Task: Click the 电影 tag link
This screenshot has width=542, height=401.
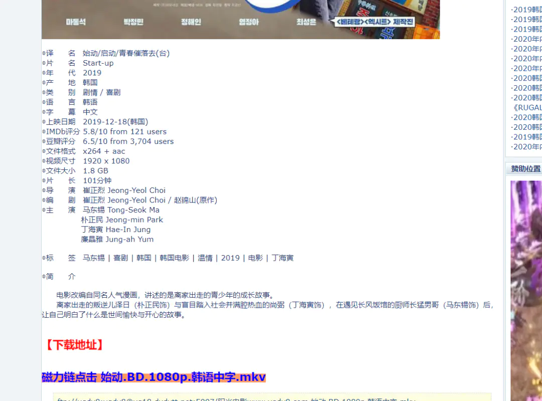Action: point(255,258)
